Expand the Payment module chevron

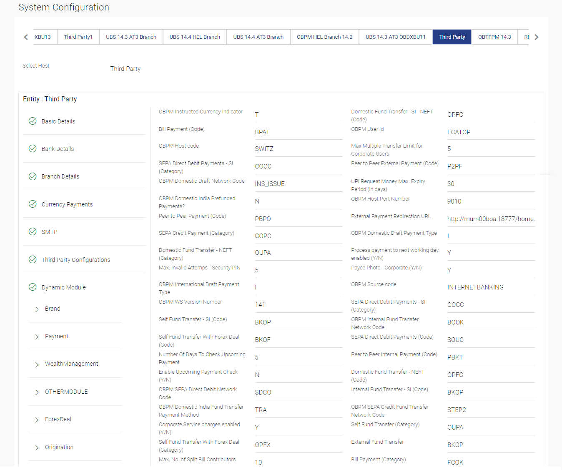[37, 337]
